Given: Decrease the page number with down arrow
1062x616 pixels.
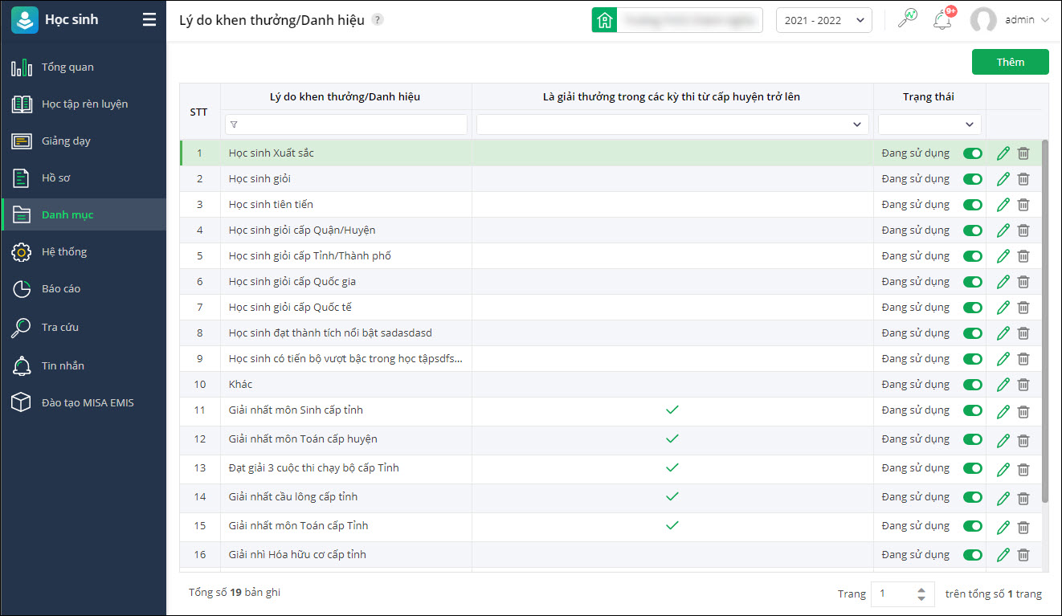Looking at the screenshot, I should click(x=921, y=598).
